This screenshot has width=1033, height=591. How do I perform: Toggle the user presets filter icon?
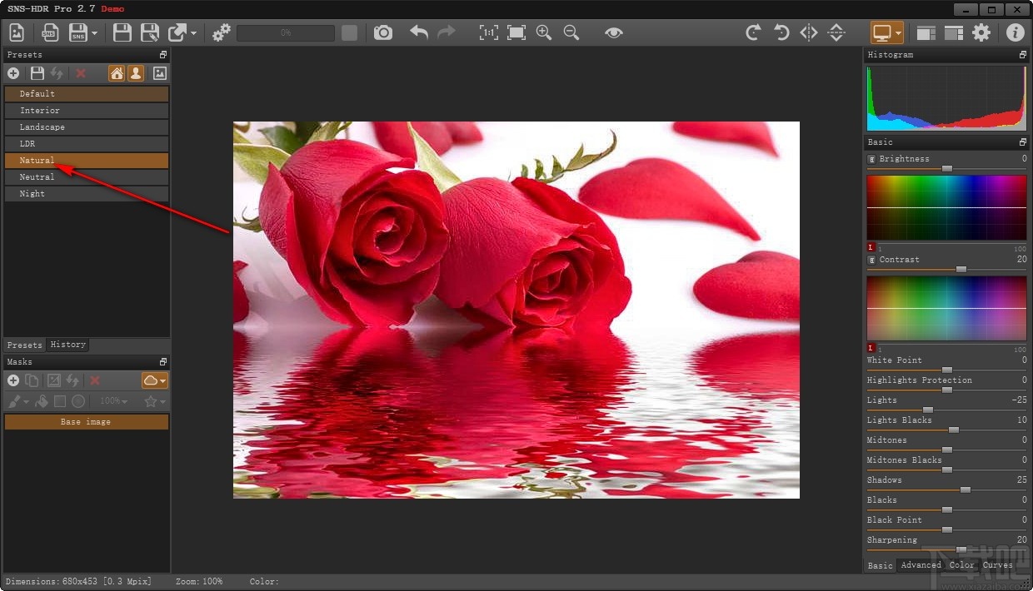pyautogui.click(x=136, y=73)
